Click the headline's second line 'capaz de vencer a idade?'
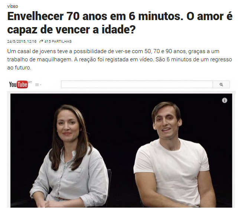 click(71, 29)
